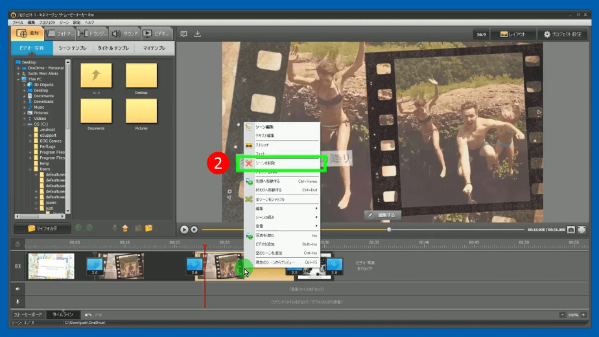Click the download arrow icon above preview
This screenshot has width=599, height=337.
tap(198, 34)
